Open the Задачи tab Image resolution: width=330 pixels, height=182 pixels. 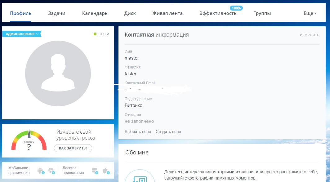tap(57, 13)
